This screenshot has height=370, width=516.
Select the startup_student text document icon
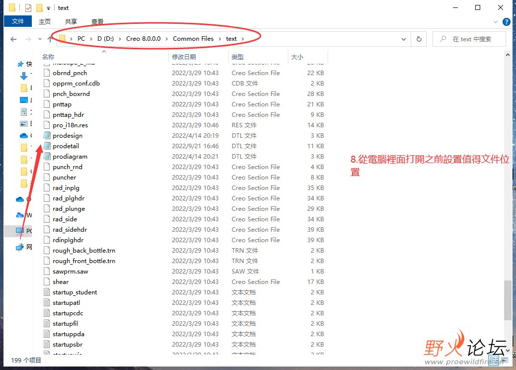click(x=47, y=292)
